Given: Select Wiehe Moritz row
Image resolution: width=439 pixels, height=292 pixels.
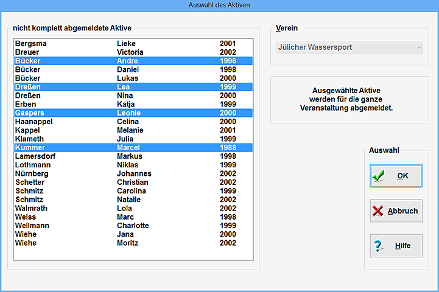Looking at the screenshot, I should coord(133,243).
